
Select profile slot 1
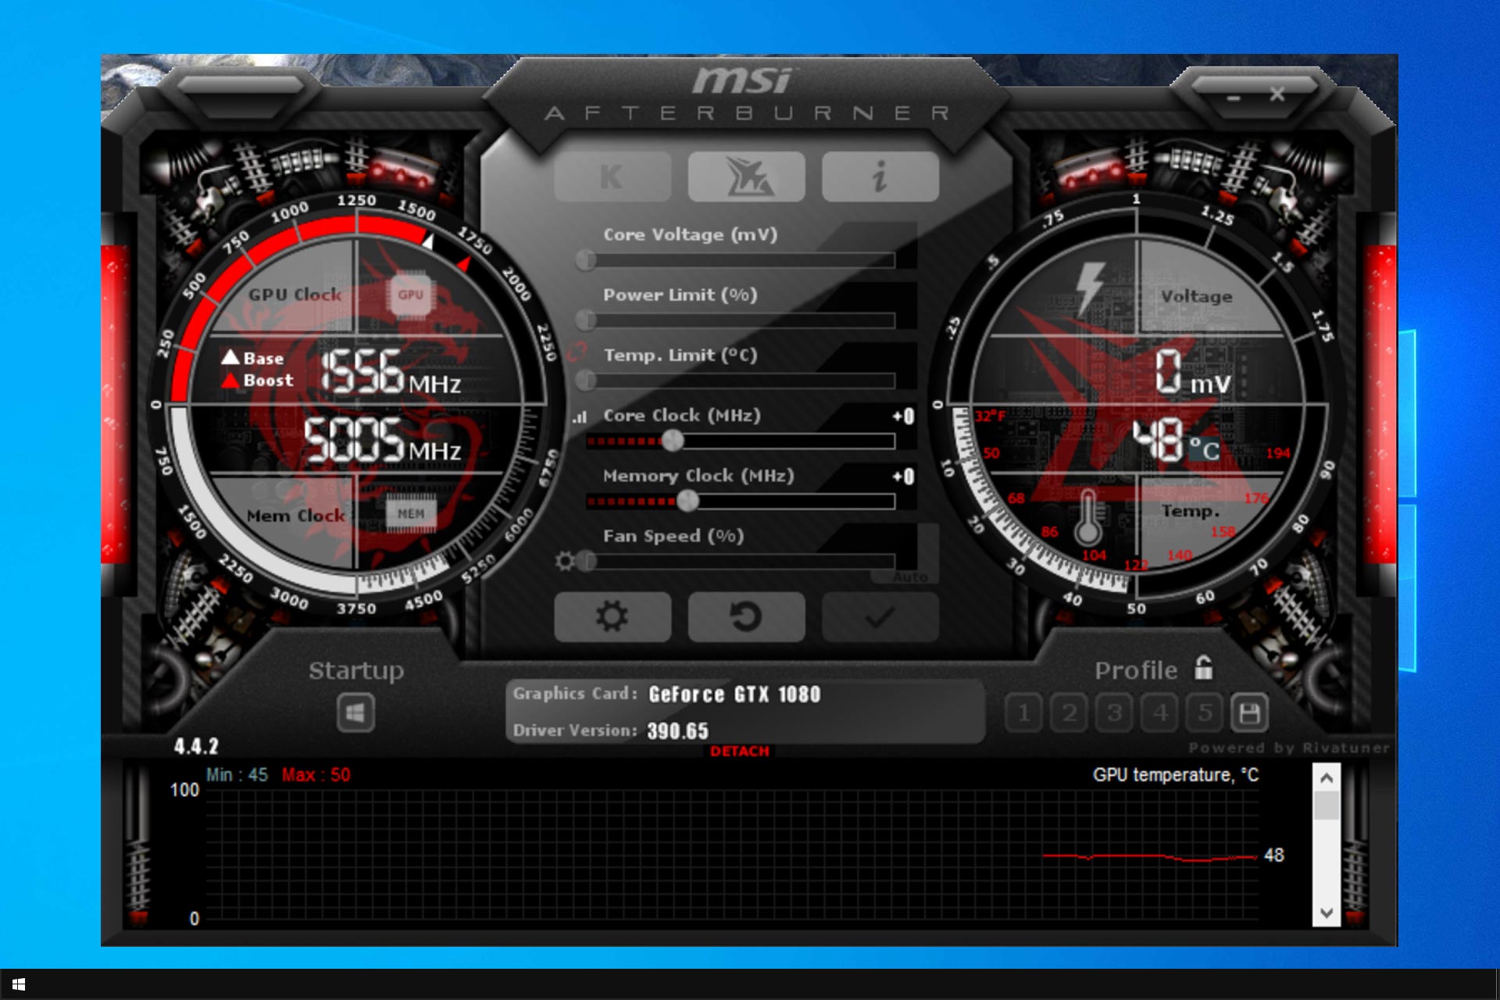(1023, 712)
